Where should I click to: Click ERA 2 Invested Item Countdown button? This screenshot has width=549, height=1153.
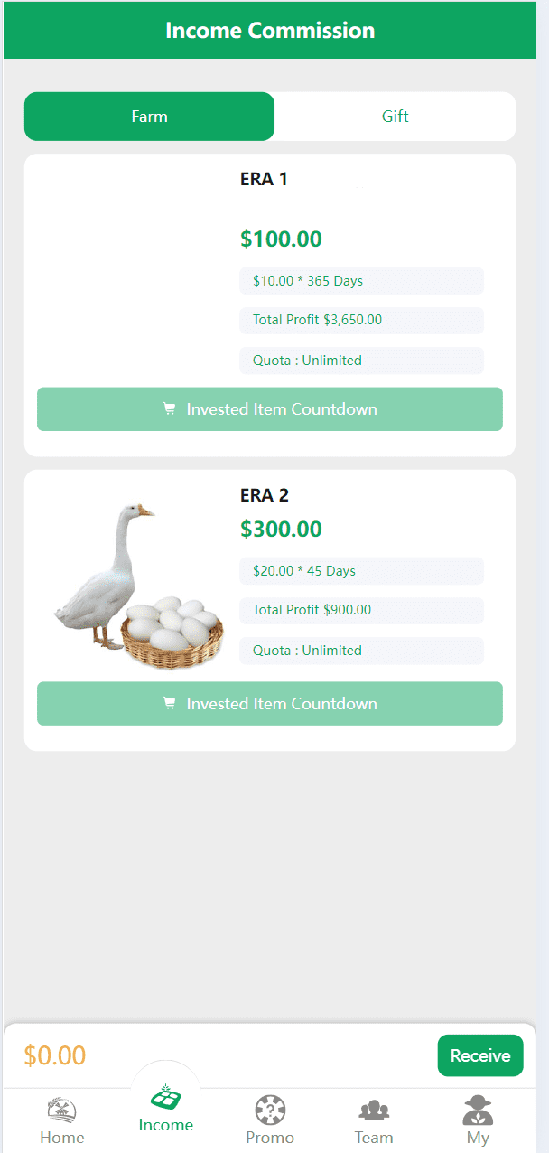coord(270,704)
